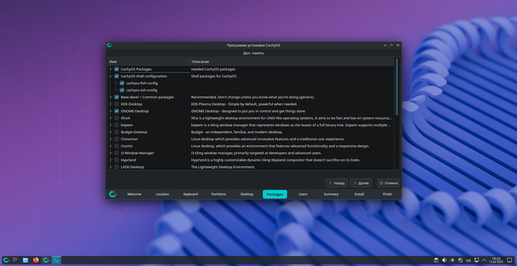
Task: Click the package list vertical scrollbar
Action: coord(397,87)
